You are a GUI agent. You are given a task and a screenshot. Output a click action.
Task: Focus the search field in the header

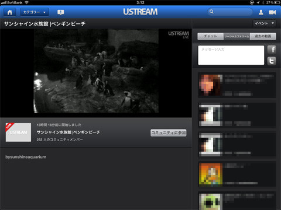point(230,12)
